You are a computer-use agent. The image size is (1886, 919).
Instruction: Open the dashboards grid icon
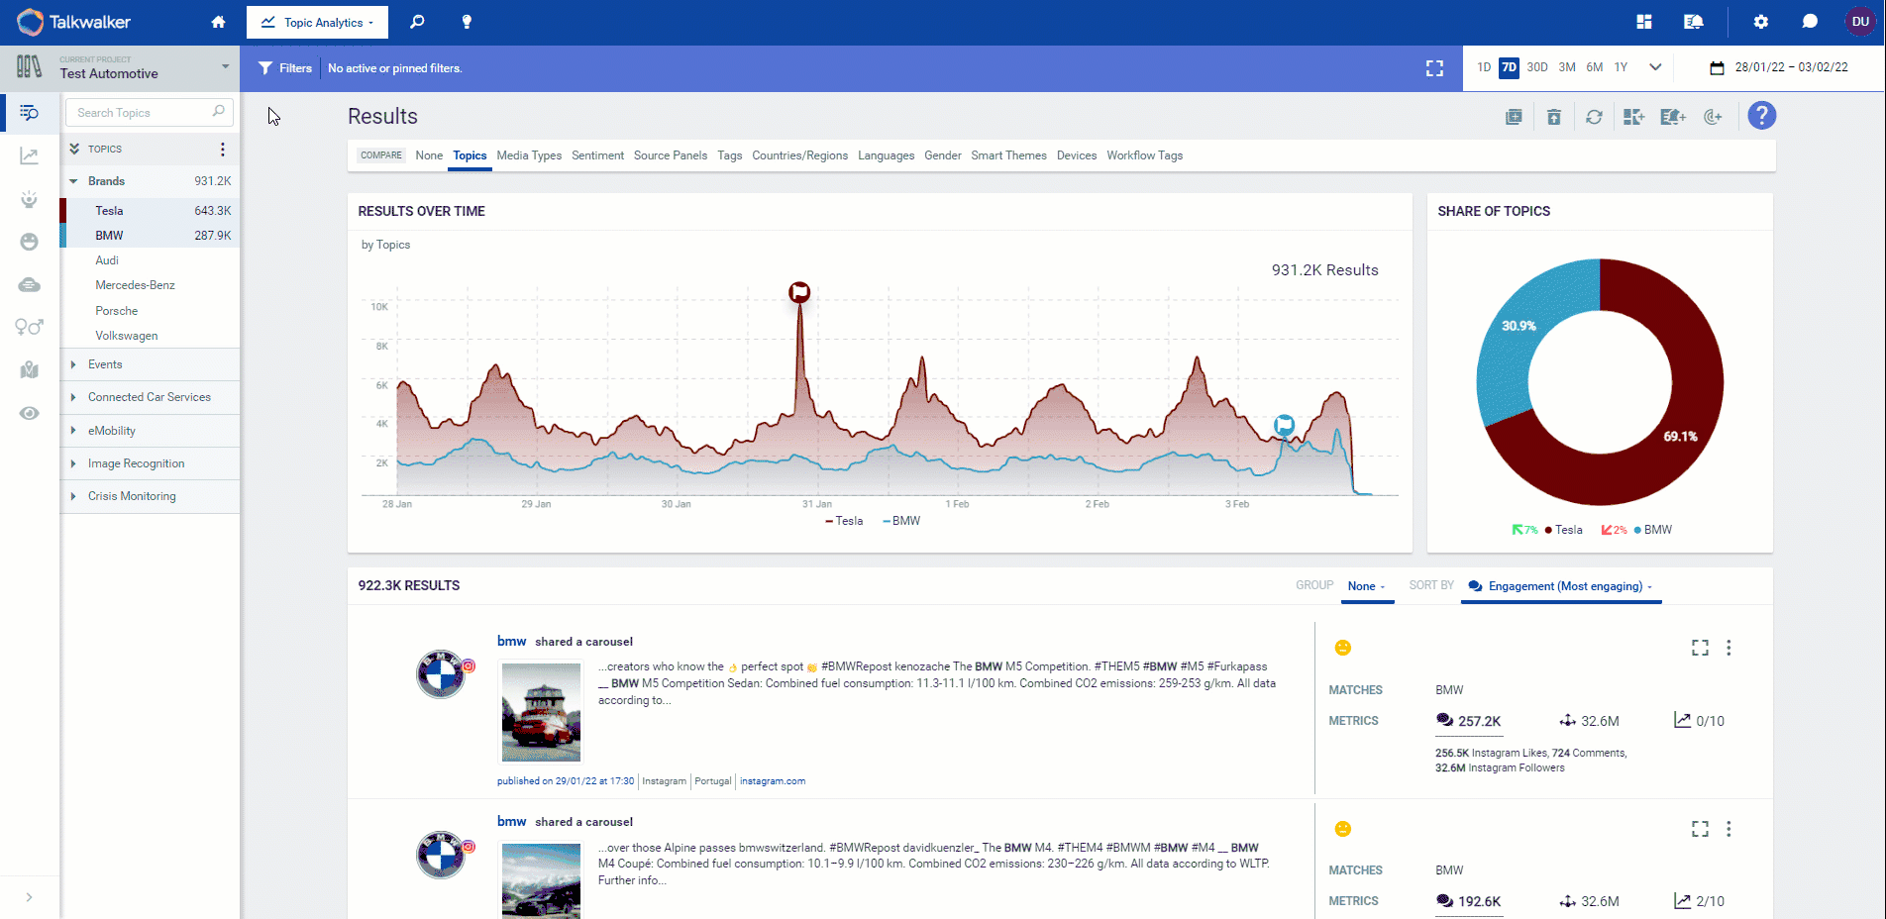pos(1644,22)
